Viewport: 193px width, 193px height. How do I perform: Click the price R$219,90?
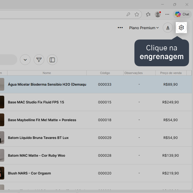171,173
